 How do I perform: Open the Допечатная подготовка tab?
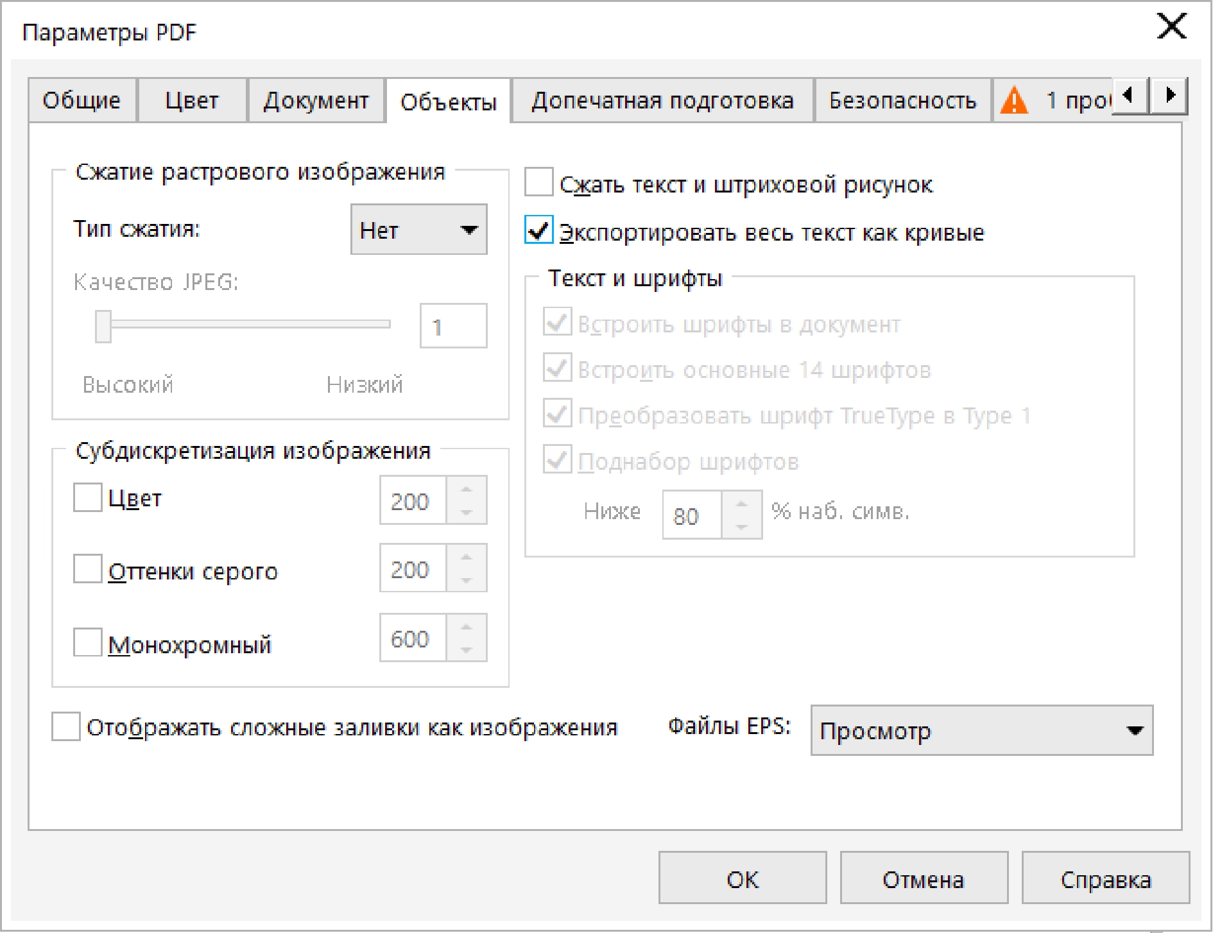[x=662, y=100]
